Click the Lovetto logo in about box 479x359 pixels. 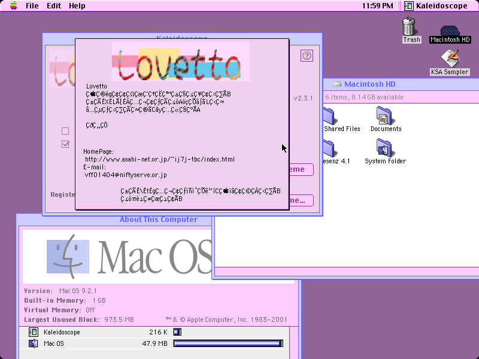pos(181,62)
